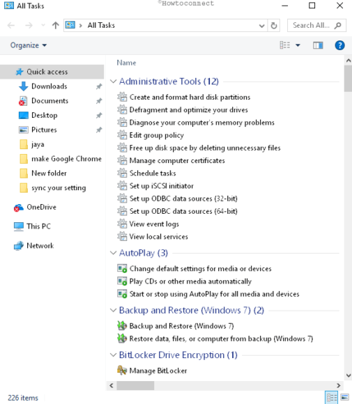Toggle the preview pane icon

tap(318, 45)
